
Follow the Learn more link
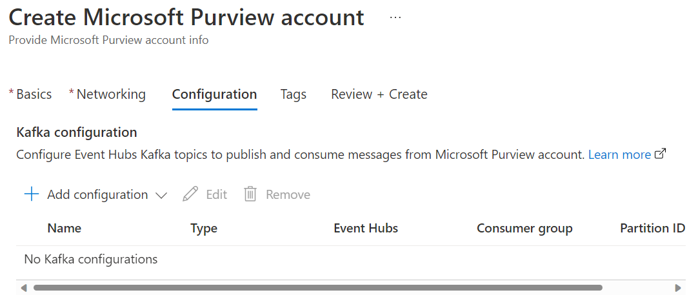click(x=620, y=155)
